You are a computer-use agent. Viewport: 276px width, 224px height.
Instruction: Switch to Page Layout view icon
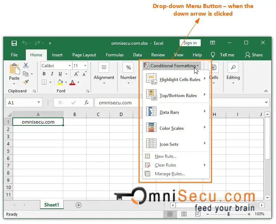(184, 214)
